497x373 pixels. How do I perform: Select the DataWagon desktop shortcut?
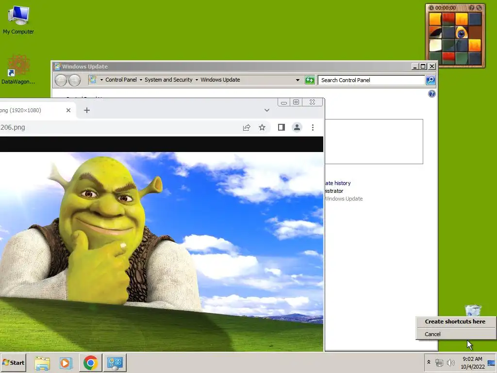[x=18, y=70]
